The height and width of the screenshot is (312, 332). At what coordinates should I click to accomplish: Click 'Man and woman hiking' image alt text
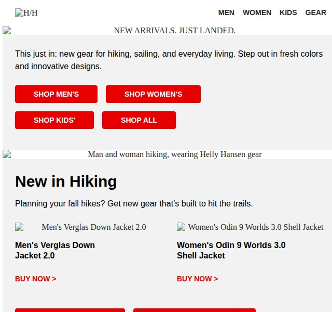point(175,154)
